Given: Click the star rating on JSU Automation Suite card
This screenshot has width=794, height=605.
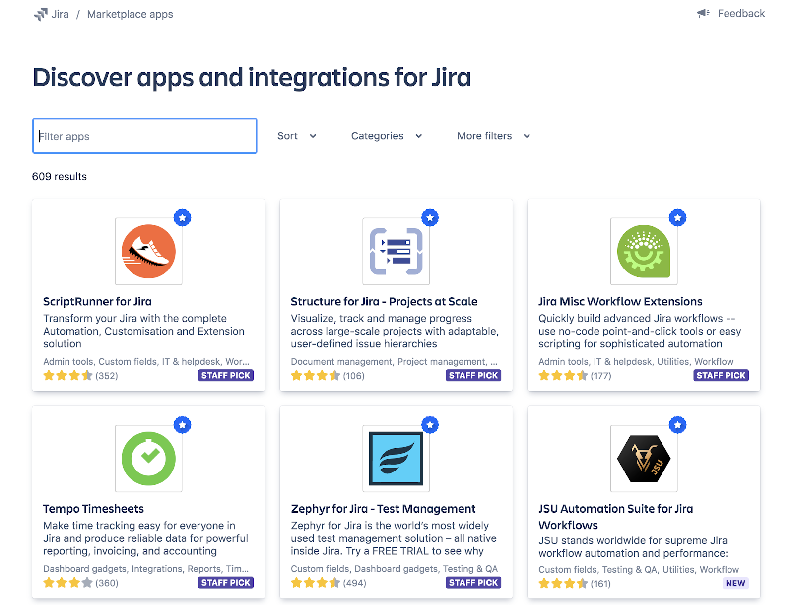Looking at the screenshot, I should (563, 583).
